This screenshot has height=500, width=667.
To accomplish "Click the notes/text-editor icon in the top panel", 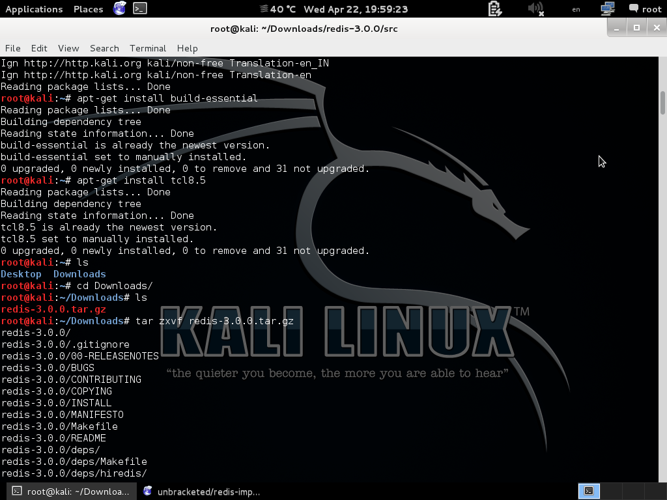I will tap(494, 9).
